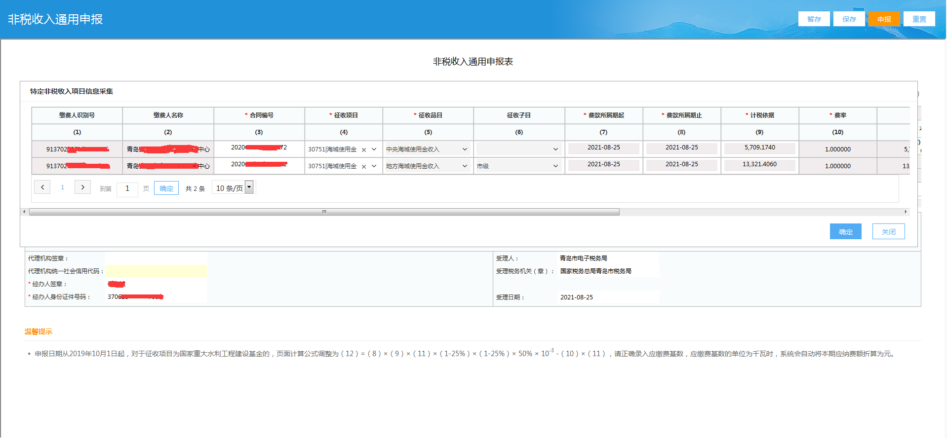The width and height of the screenshot is (947, 439).
Task: Click page number input field
Action: (x=127, y=189)
